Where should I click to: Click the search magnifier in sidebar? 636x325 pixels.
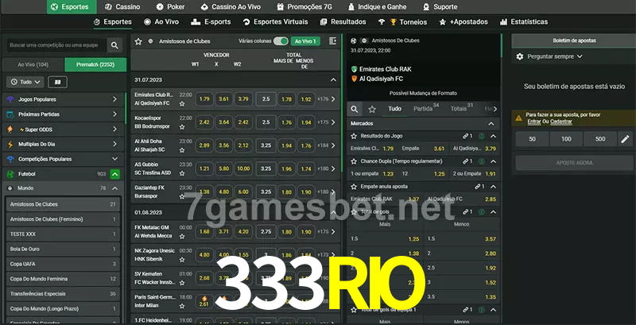114,45
